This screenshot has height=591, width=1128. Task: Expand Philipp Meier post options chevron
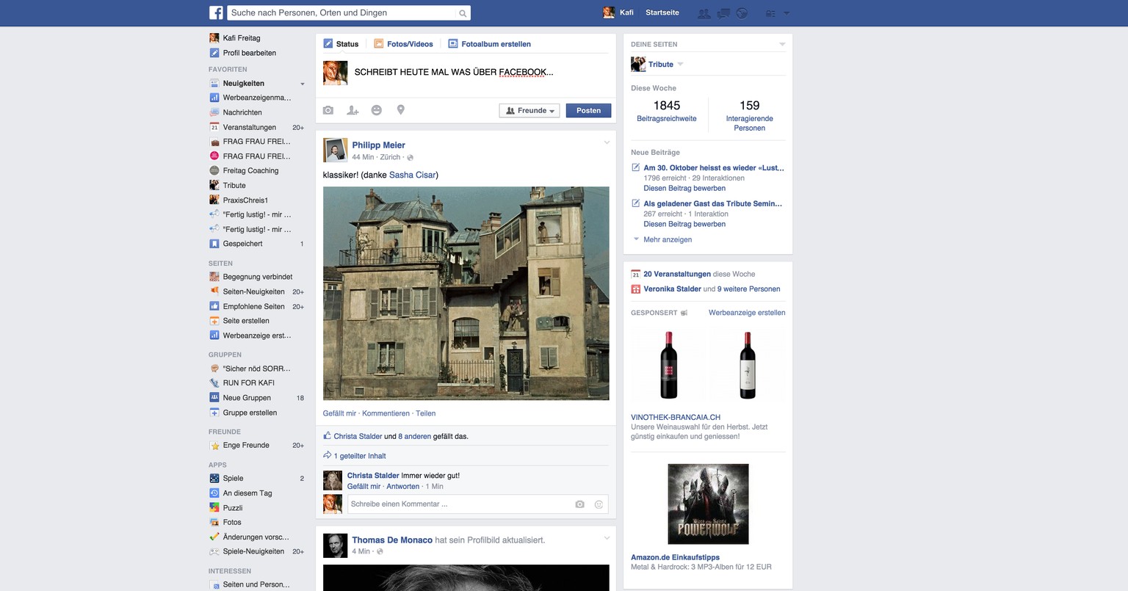coord(607,142)
